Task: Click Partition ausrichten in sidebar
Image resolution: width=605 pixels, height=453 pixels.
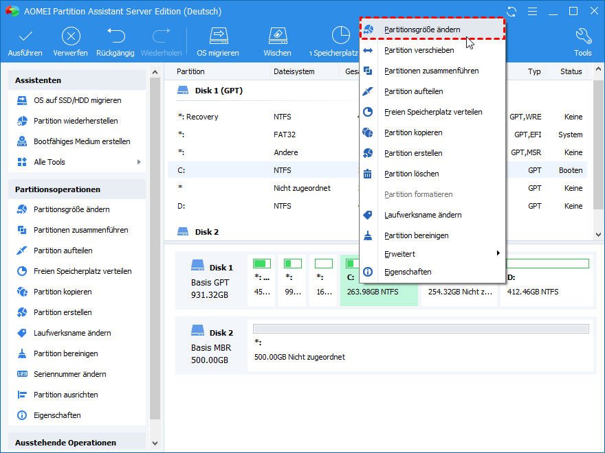Action: [77, 395]
